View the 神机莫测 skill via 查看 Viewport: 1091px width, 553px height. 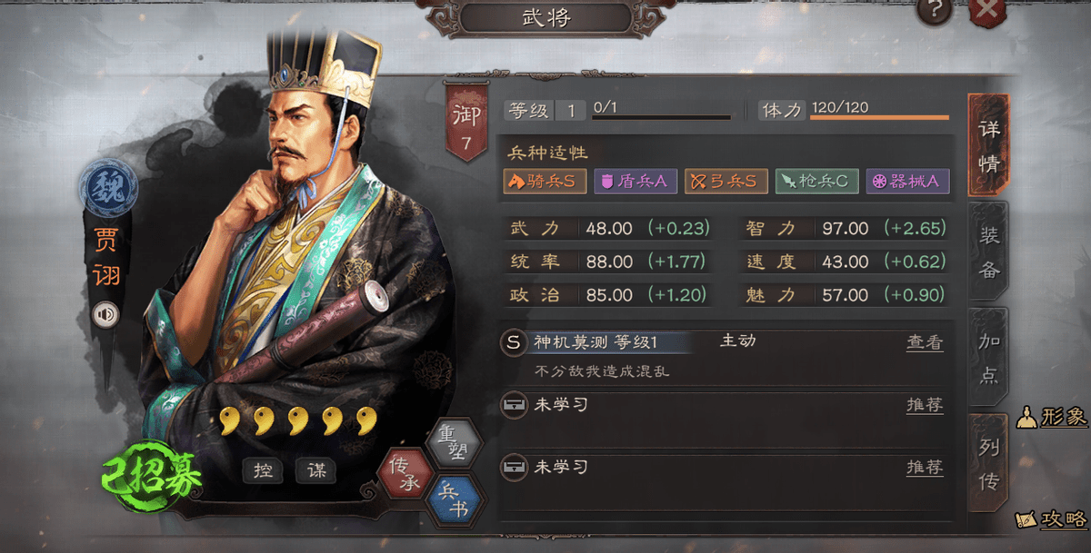[925, 342]
